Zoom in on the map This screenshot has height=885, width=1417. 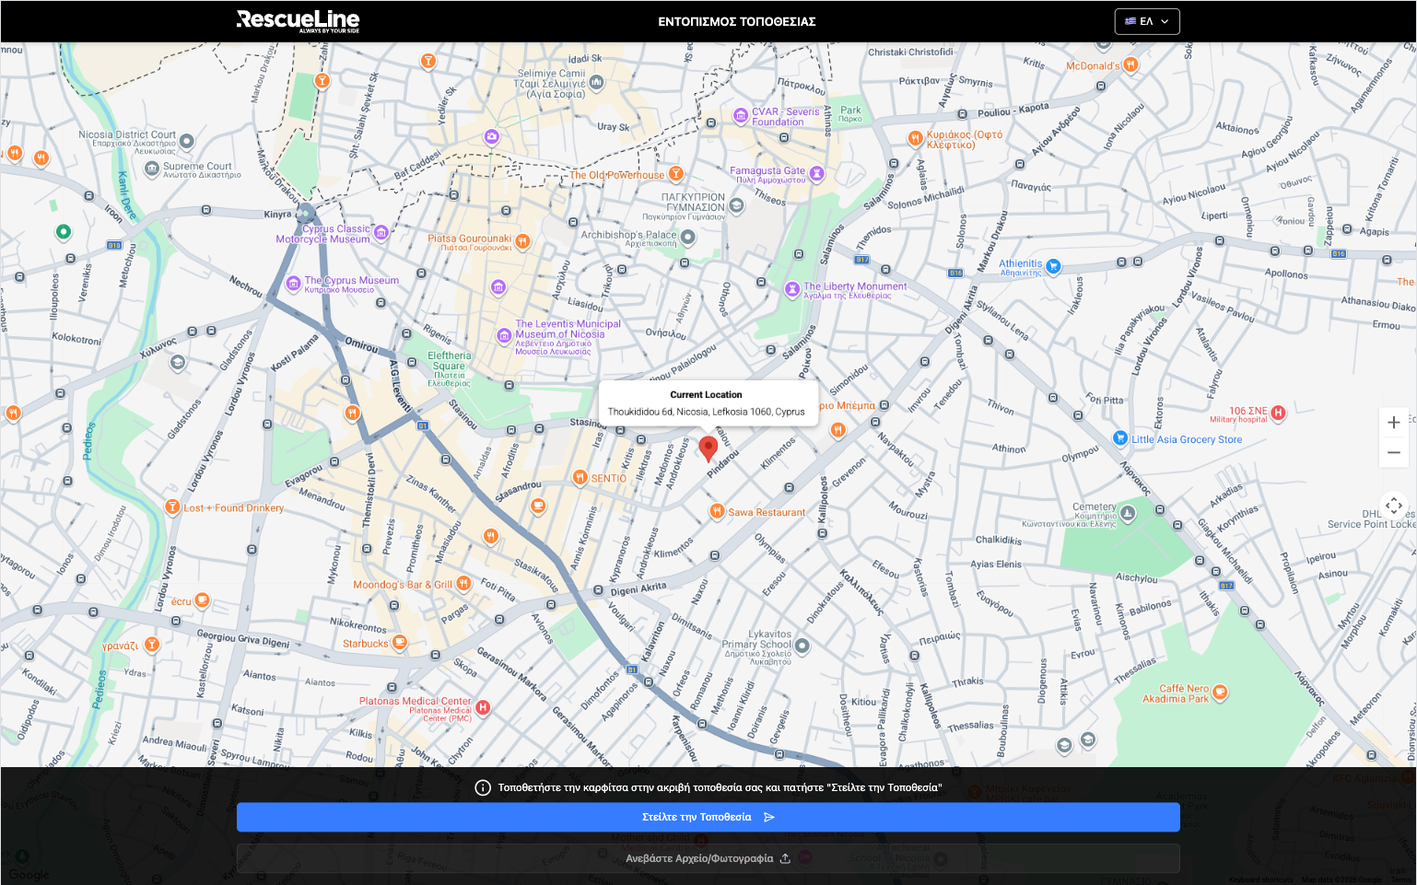1393,422
